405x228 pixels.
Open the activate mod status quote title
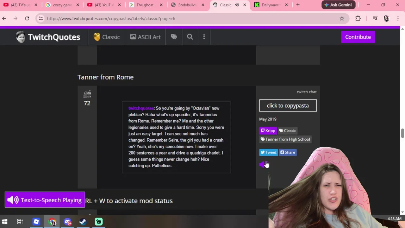coord(129,201)
